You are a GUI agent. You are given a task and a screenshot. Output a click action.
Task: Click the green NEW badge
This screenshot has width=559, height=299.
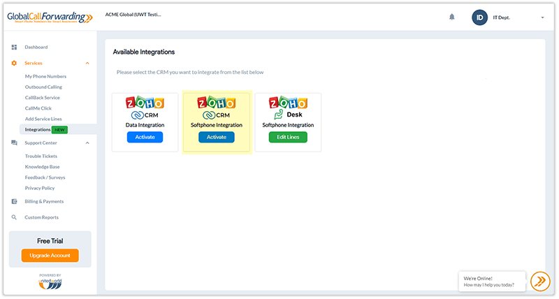pyautogui.click(x=59, y=130)
